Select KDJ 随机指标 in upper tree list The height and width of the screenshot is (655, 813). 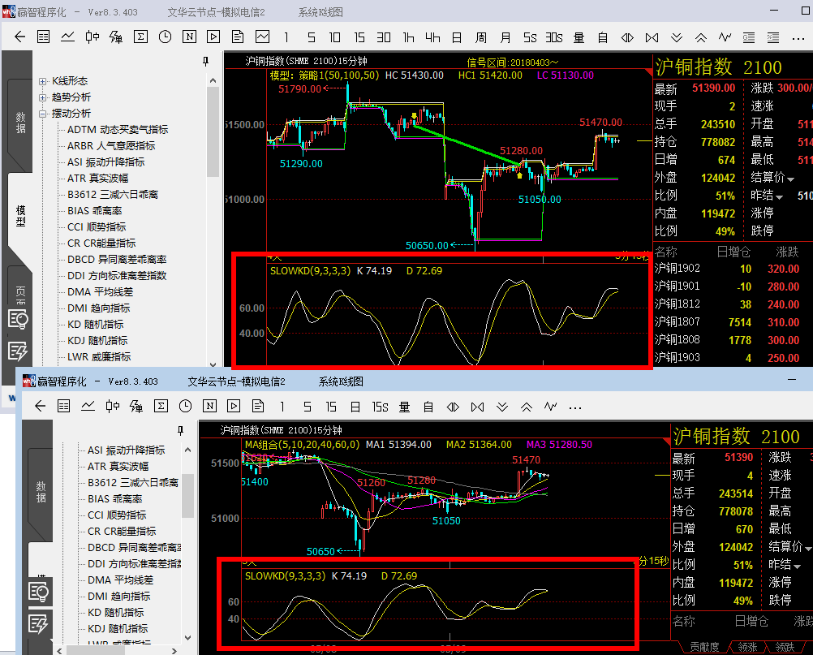click(97, 341)
